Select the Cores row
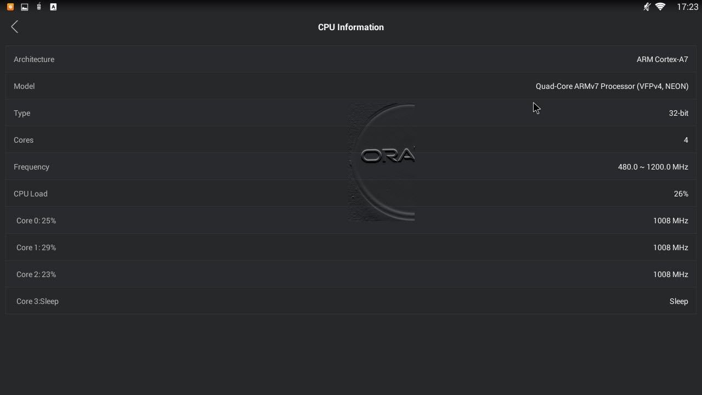 pos(351,140)
